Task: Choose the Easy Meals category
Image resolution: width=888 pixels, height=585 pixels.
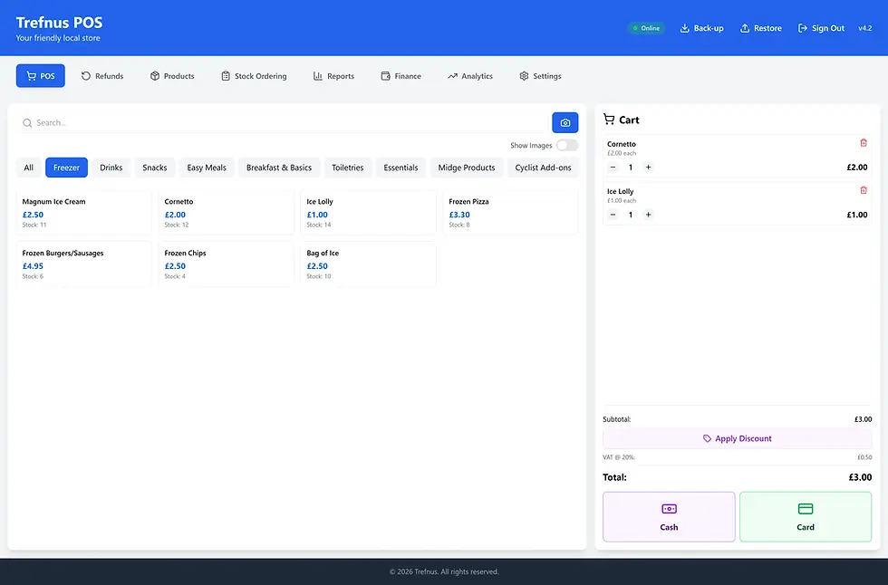Action: (207, 168)
